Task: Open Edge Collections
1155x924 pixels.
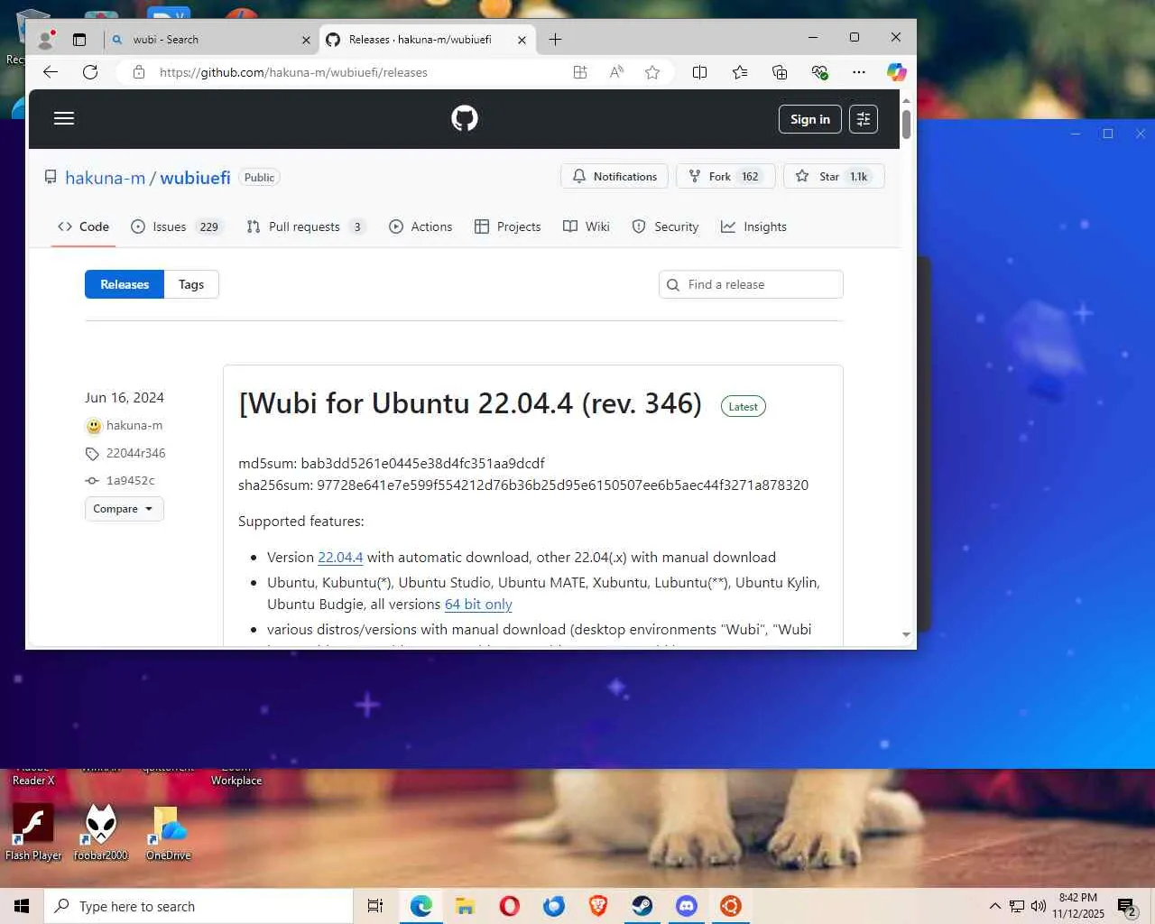Action: [780, 72]
